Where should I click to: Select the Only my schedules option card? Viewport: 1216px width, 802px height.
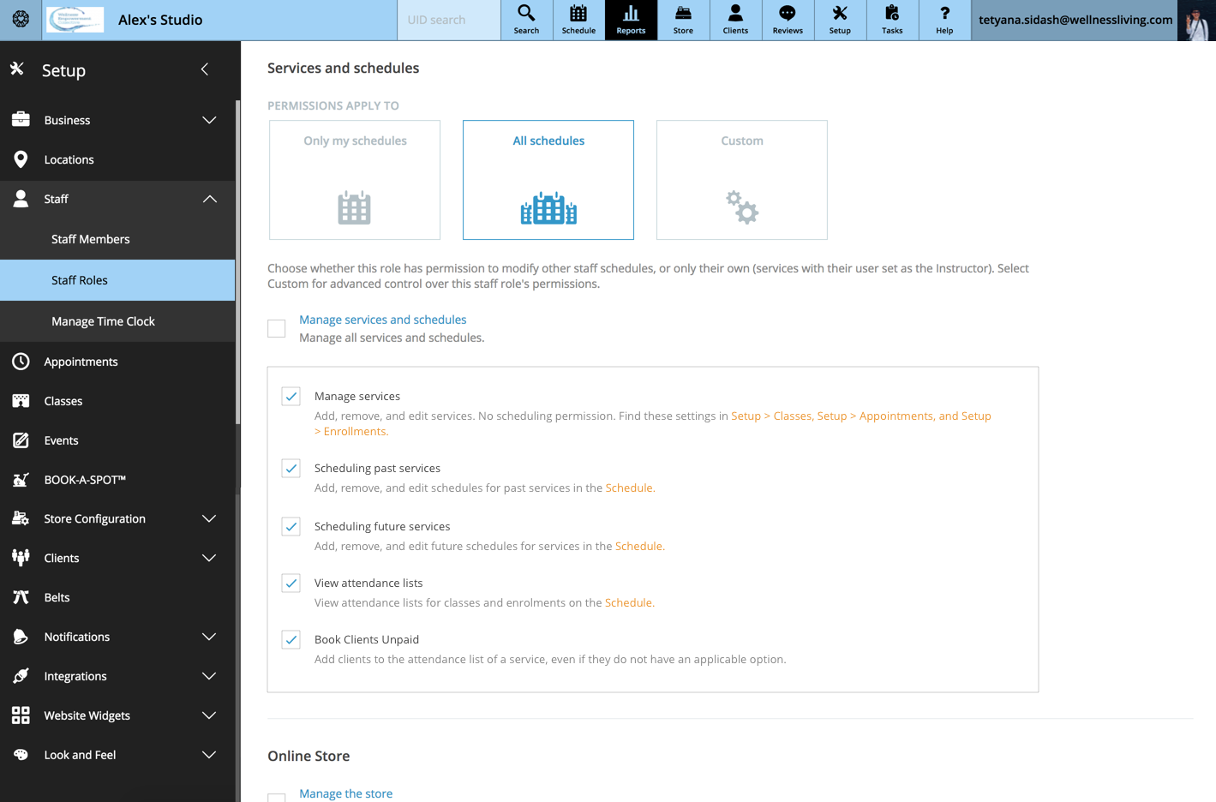tap(355, 180)
